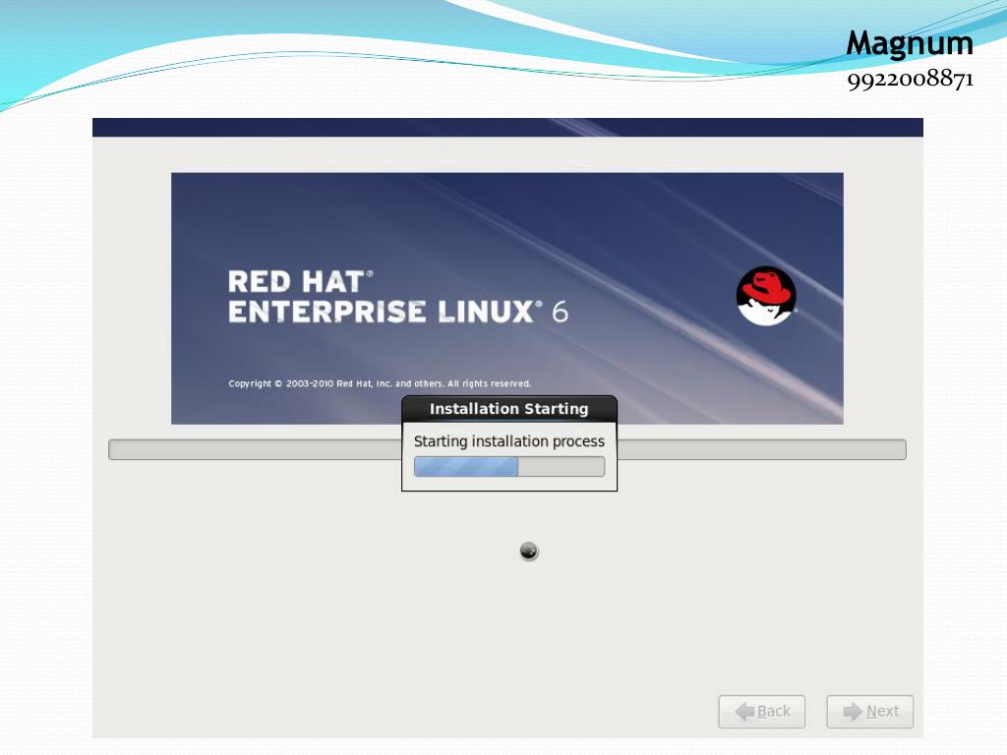Click the Magnum heading text
This screenshot has height=755, width=1007.
910,43
